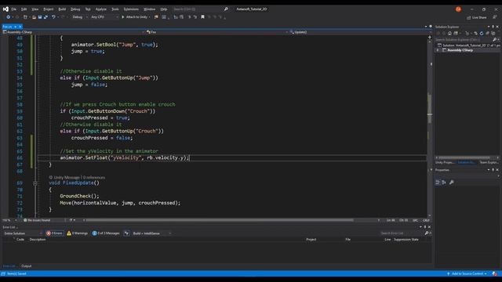Screen dimensions: 502x282
Task: Focus the Search Solution Explorer field
Action: click(463, 40)
